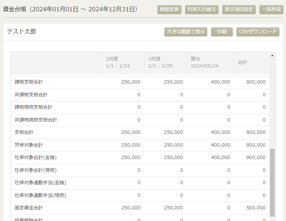Download data via CSVダウンロード
The height and width of the screenshot is (221, 286).
[x=258, y=32]
